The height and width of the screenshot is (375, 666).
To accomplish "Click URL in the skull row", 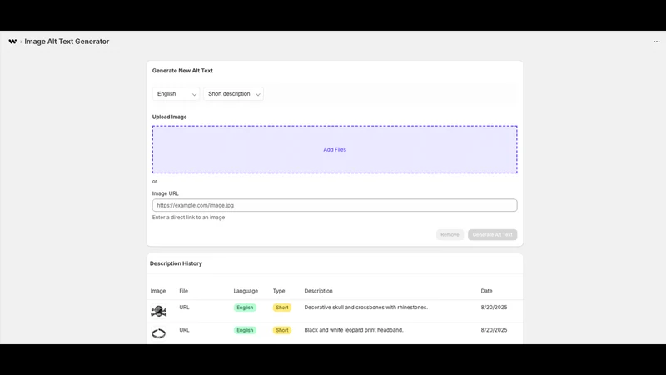I will (184, 307).
